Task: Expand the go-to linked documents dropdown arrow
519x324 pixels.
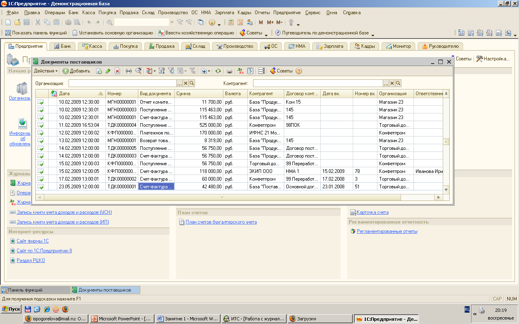Action: click(209, 71)
